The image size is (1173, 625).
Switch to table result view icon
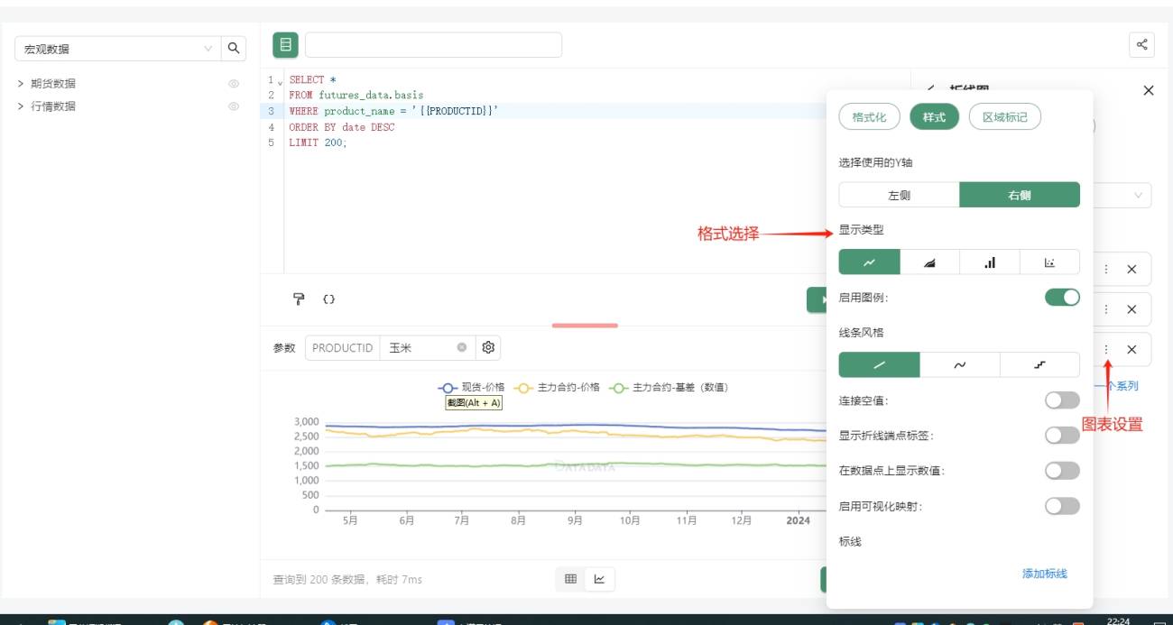tap(570, 579)
